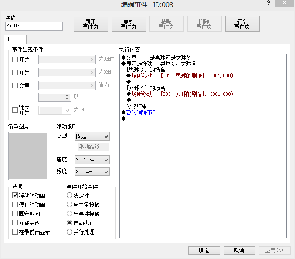
Task: Select empty line under 女球的剧情 transfer
Action: [x=129, y=100]
